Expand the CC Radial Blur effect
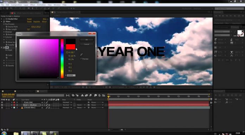 click(x=1, y=19)
